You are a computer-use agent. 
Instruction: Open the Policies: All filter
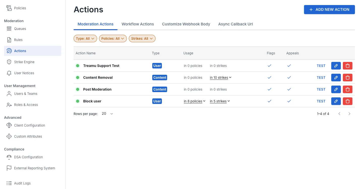click(113, 39)
